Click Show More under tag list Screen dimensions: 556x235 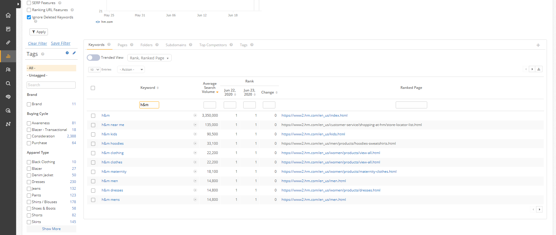click(x=51, y=229)
